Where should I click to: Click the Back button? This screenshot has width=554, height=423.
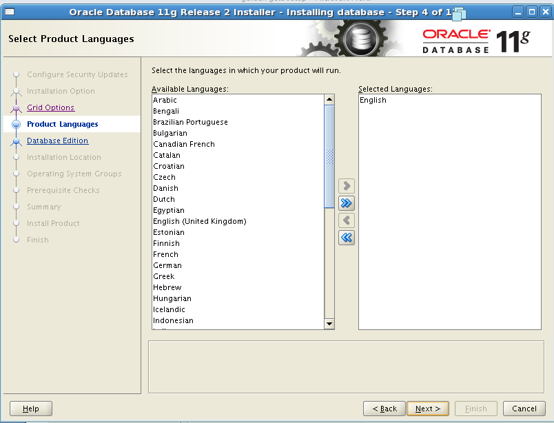[384, 409]
